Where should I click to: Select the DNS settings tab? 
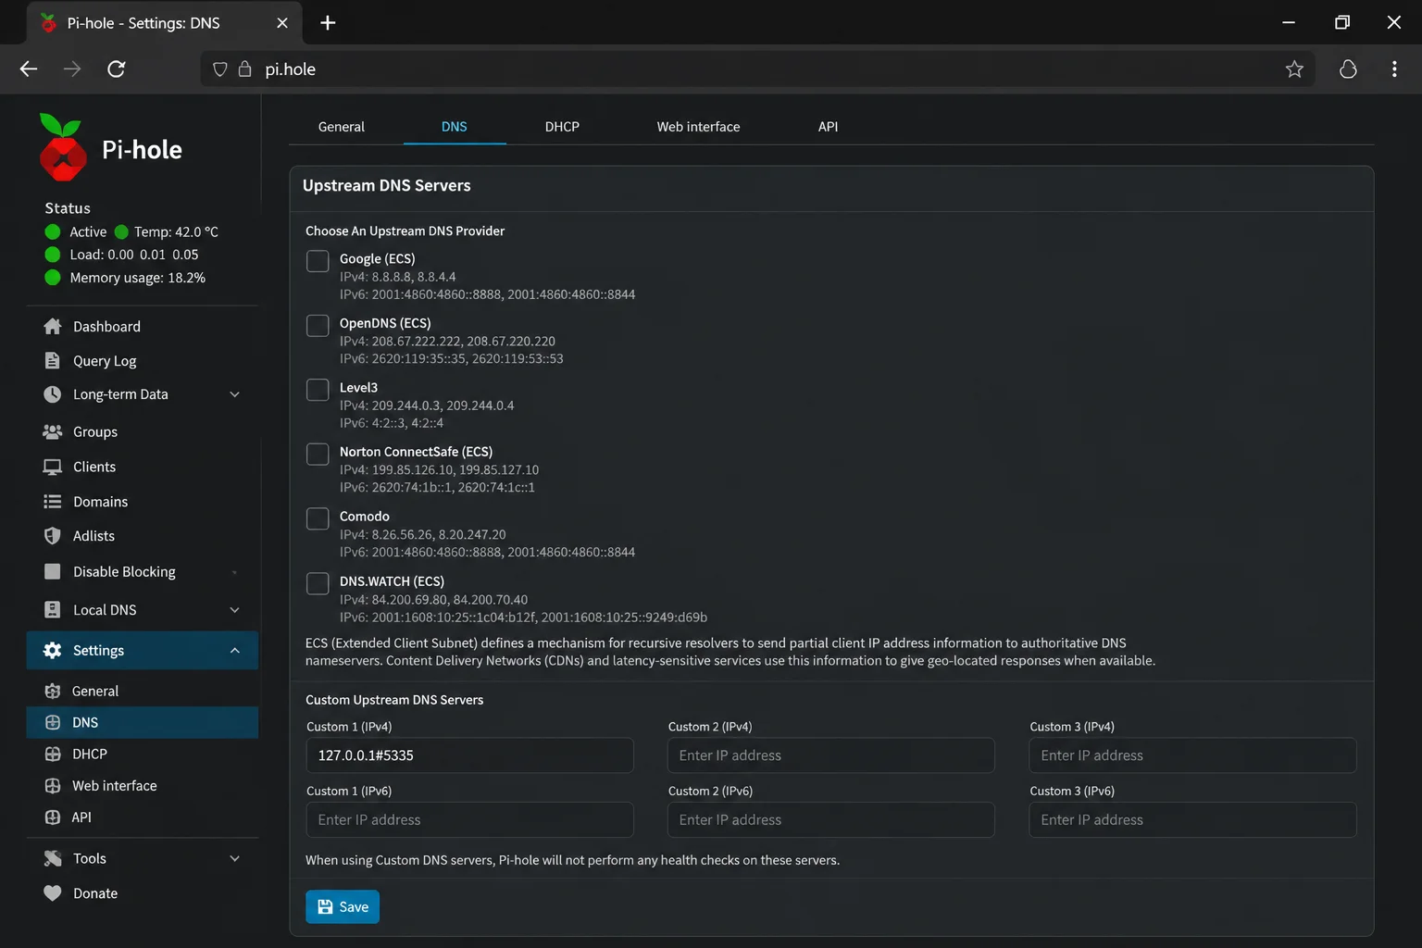(455, 127)
